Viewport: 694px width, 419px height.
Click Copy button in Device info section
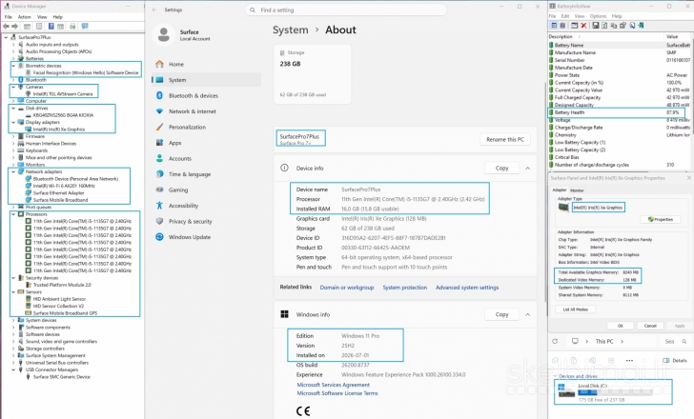501,168
